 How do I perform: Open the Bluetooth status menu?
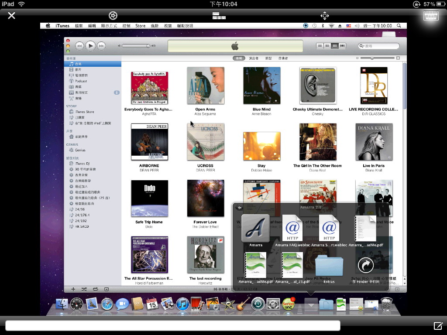coord(323,26)
